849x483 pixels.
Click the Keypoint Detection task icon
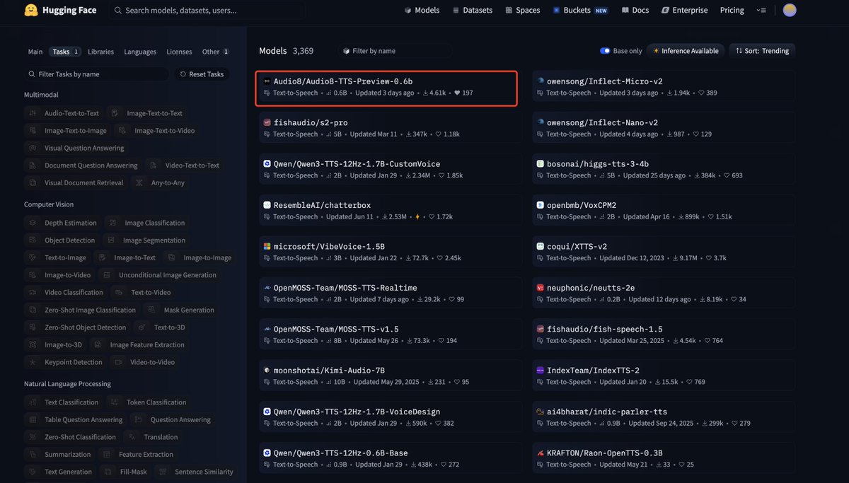pos(32,362)
